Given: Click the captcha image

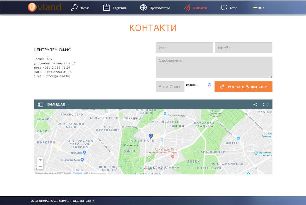Looking at the screenshot, I should [x=192, y=85].
